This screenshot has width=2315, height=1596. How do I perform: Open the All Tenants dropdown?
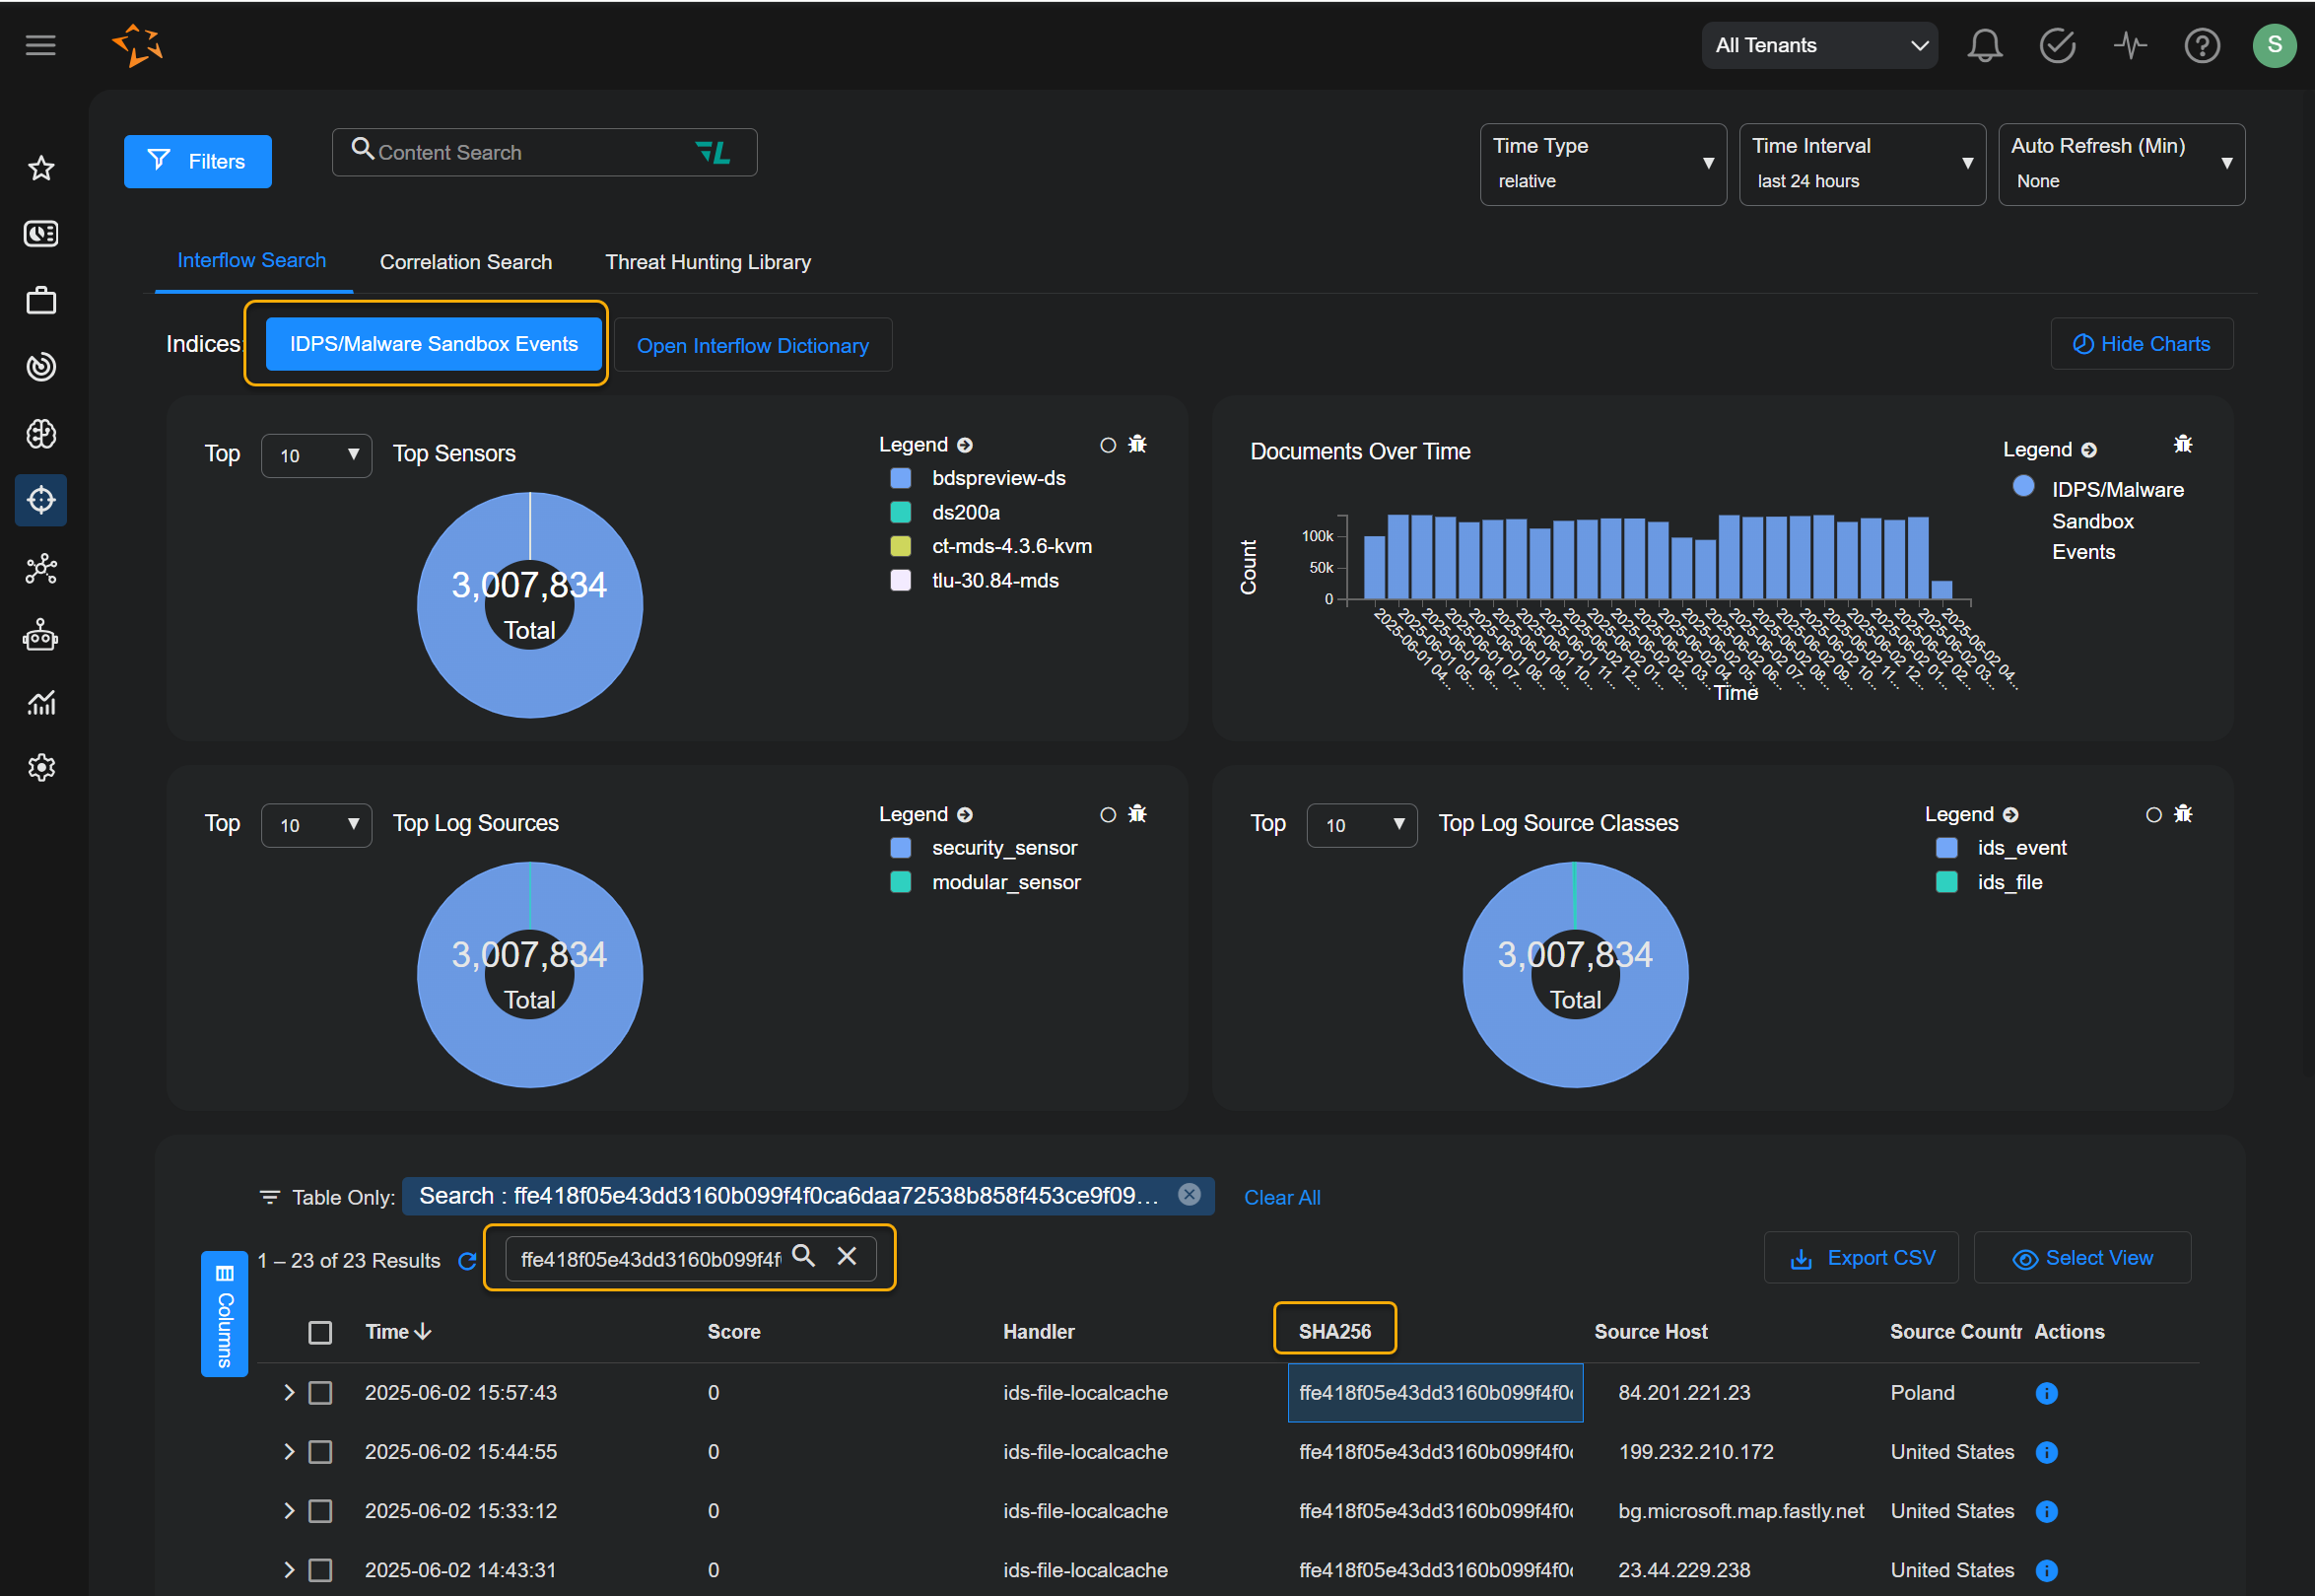pyautogui.click(x=1819, y=46)
